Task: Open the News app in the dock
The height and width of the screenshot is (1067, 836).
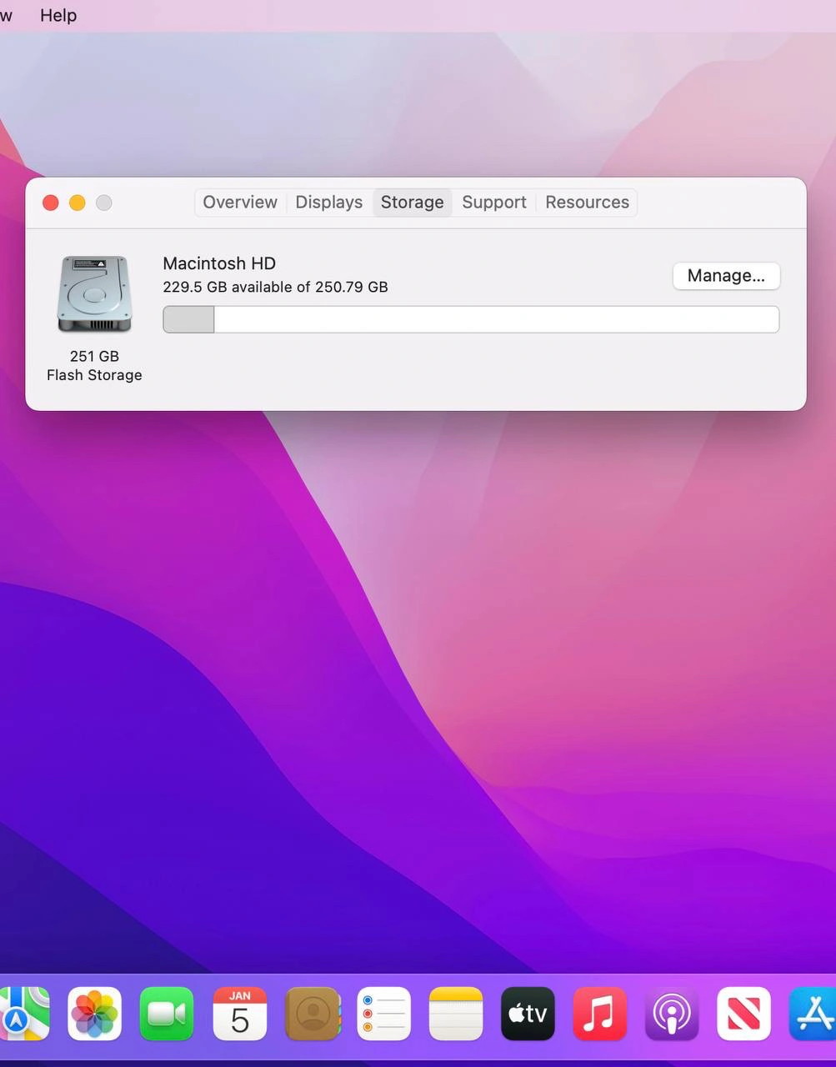Action: 743,1014
